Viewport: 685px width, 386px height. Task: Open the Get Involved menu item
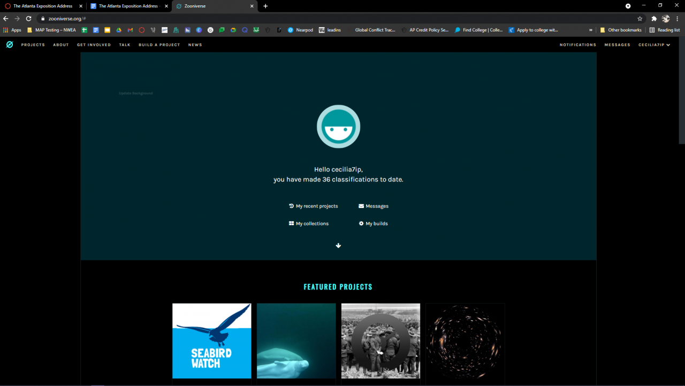point(94,45)
